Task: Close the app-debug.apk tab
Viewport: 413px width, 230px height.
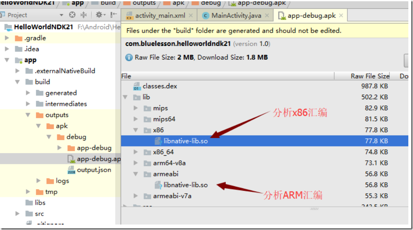Action: (x=341, y=16)
